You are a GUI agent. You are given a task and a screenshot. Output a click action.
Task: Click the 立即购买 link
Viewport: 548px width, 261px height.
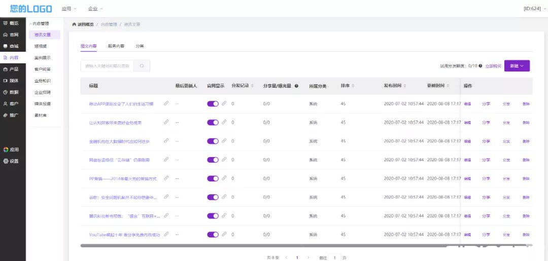[493, 66]
